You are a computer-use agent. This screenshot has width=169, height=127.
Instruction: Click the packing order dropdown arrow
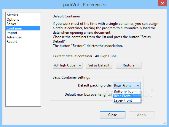point(138,86)
